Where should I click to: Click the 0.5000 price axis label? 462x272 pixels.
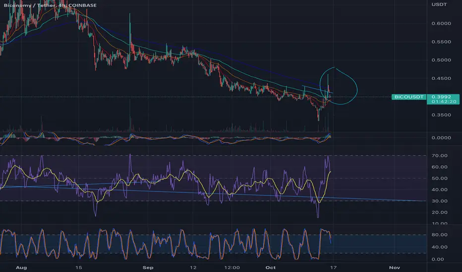tap(441, 60)
